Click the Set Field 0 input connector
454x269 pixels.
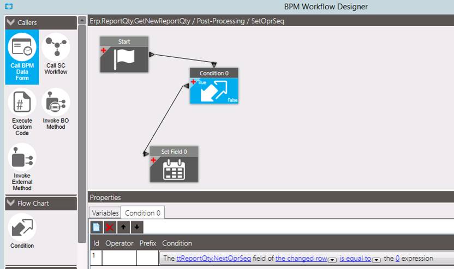[146, 154]
